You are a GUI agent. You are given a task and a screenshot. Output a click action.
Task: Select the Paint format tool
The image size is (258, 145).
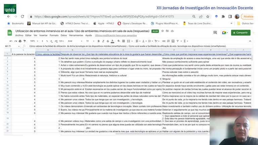tap(25, 41)
